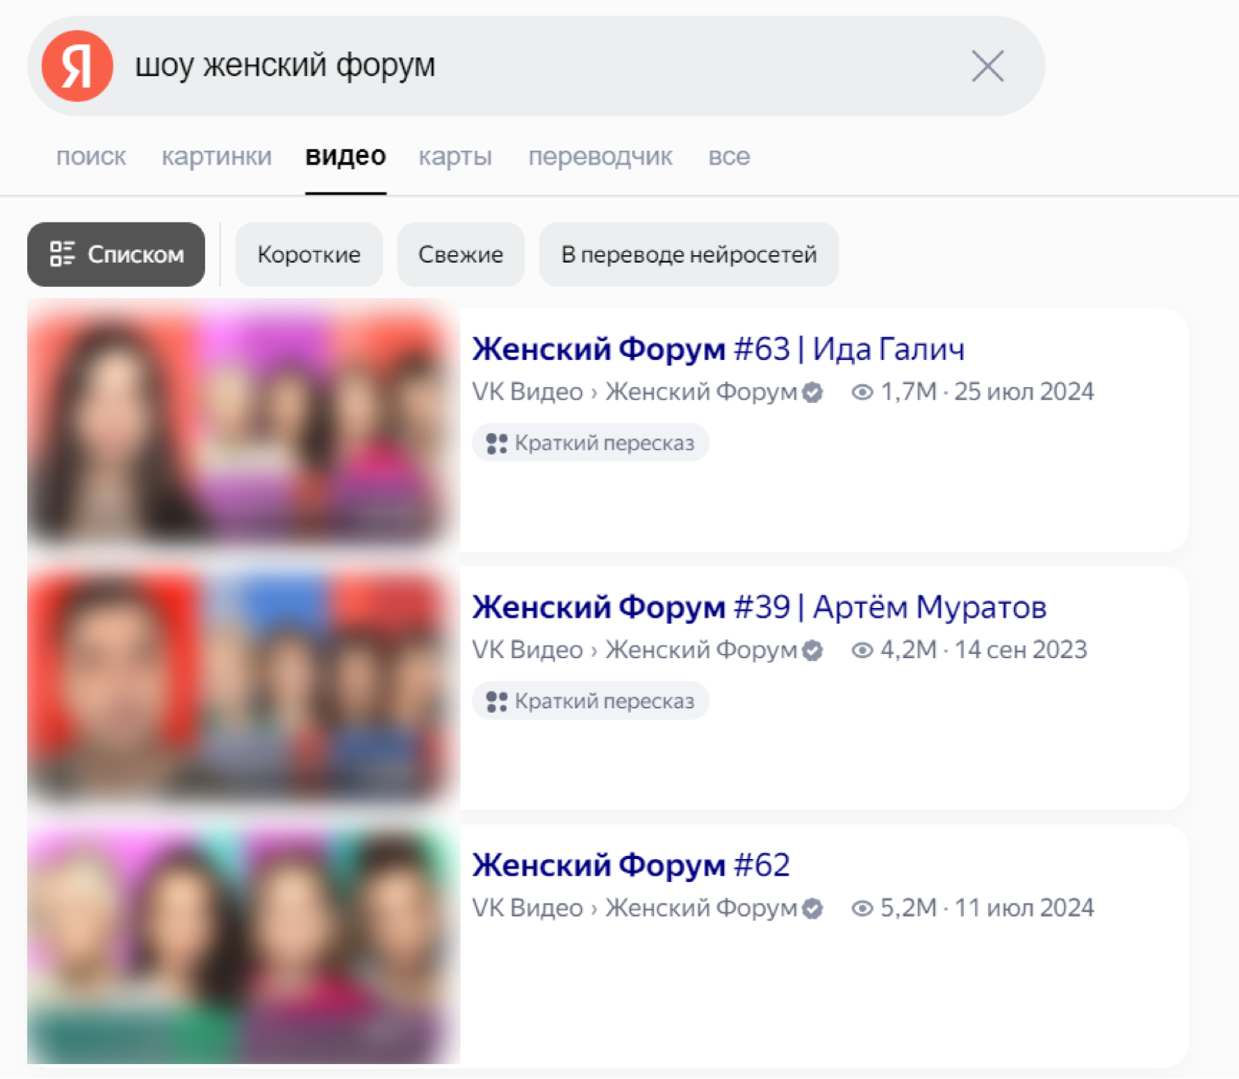Click the date 25 июл 2024

(1024, 392)
